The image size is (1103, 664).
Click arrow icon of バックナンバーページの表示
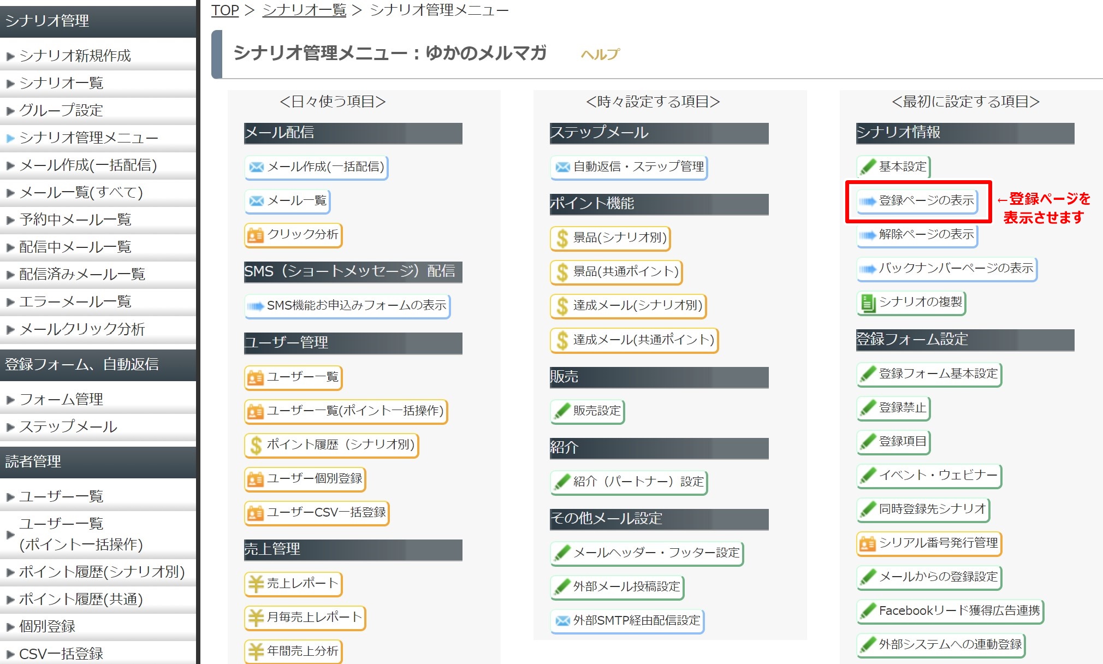pos(868,269)
